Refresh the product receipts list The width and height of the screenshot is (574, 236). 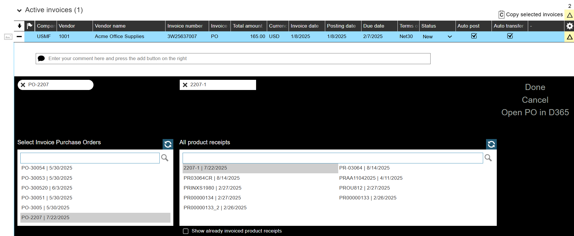click(x=491, y=144)
